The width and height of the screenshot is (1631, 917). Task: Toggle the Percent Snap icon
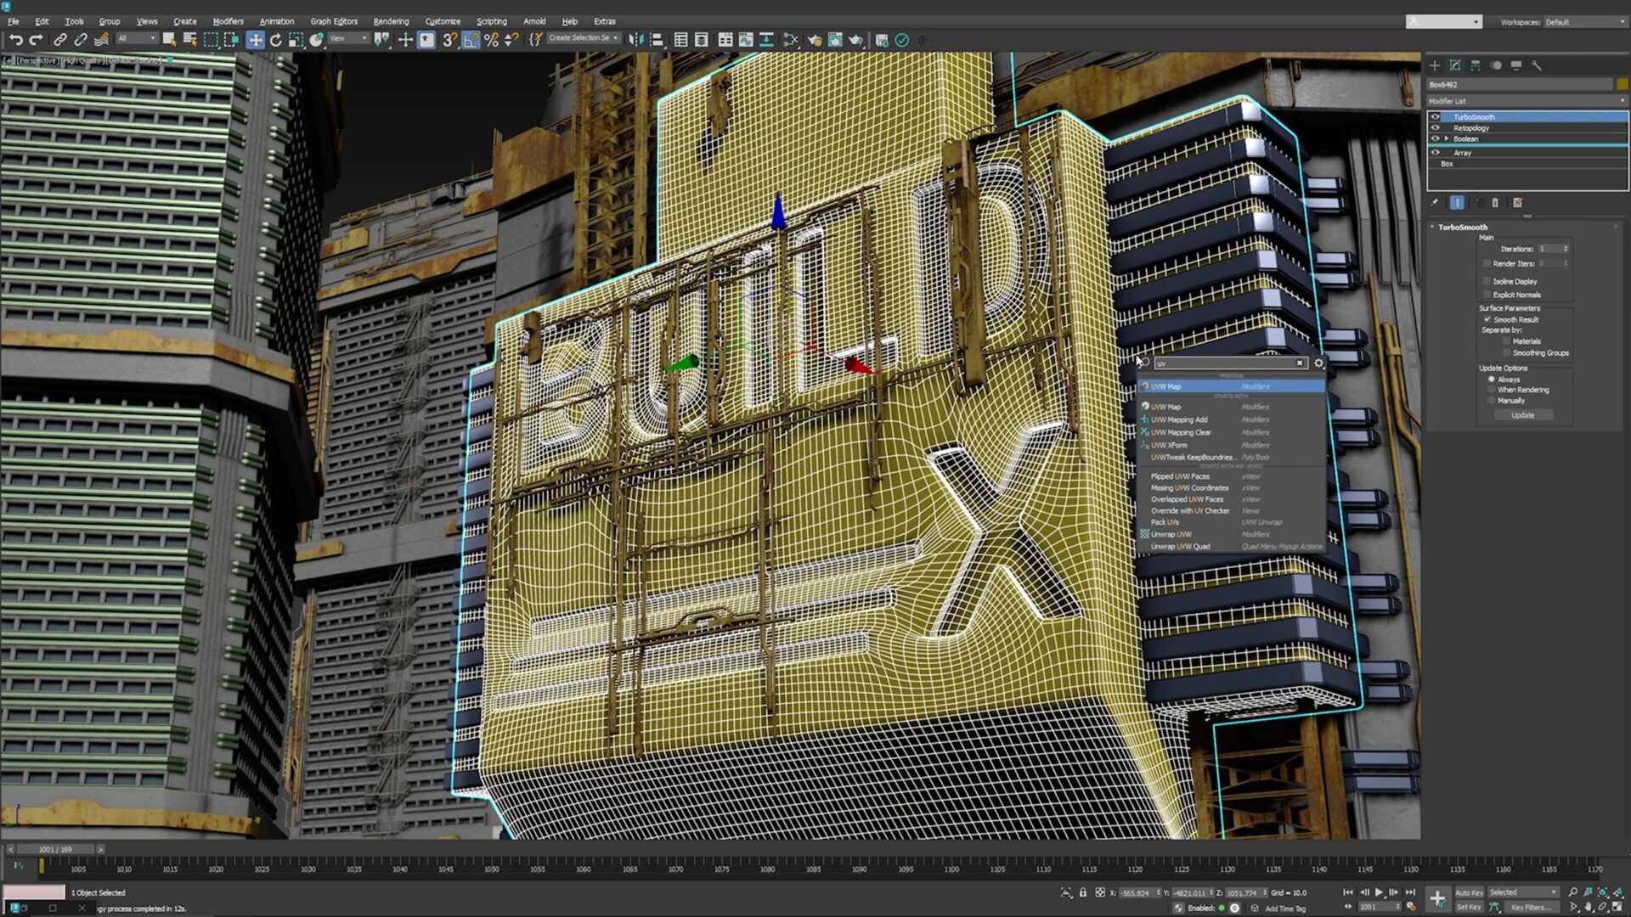point(491,40)
